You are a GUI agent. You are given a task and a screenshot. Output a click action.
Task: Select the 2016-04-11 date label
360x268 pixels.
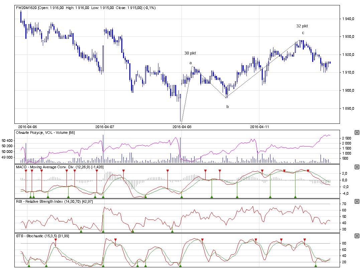coord(260,126)
